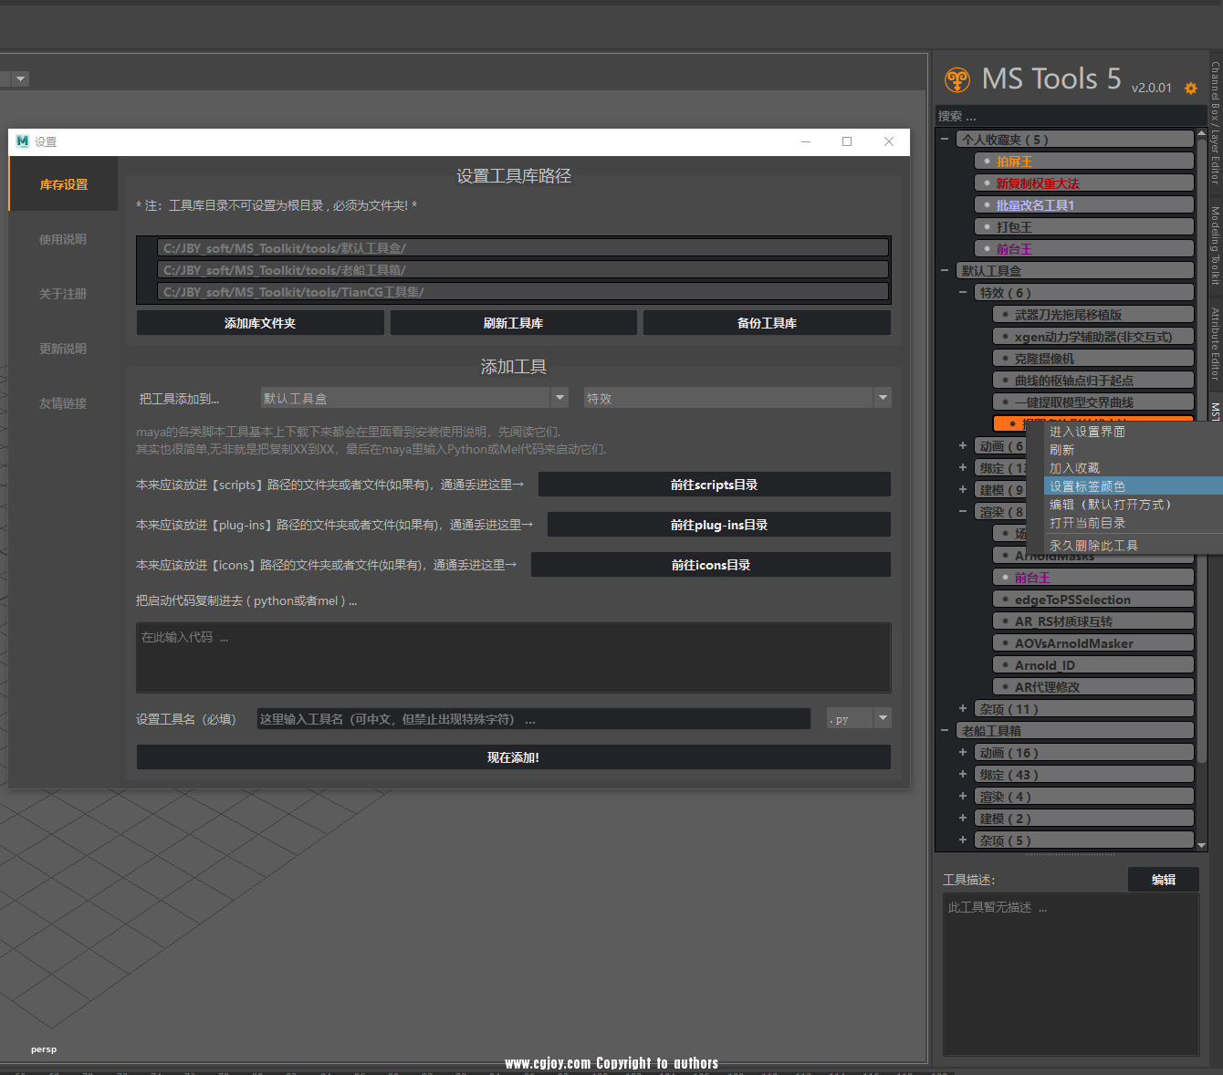Screen dimensions: 1223x1075
Task: Click the Maya icon in settings title bar
Action: click(23, 141)
